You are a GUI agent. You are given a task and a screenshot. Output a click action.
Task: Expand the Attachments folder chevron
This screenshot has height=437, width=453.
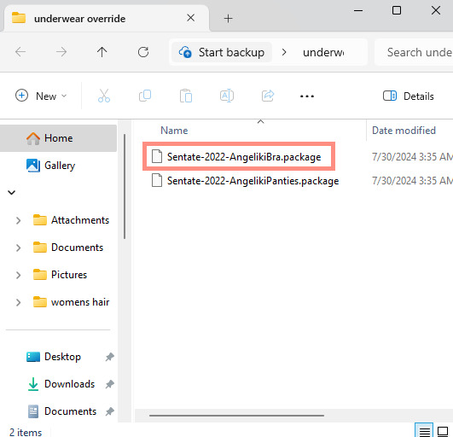(18, 220)
